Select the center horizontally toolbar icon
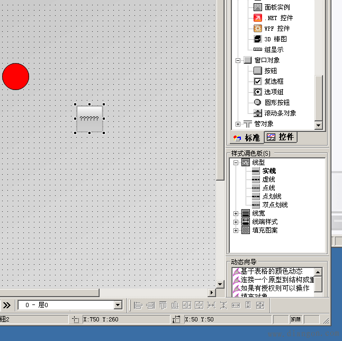 pos(187,305)
